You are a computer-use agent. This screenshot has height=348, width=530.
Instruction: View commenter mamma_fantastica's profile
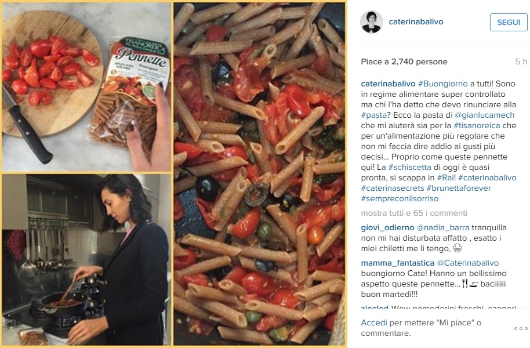coord(398,263)
